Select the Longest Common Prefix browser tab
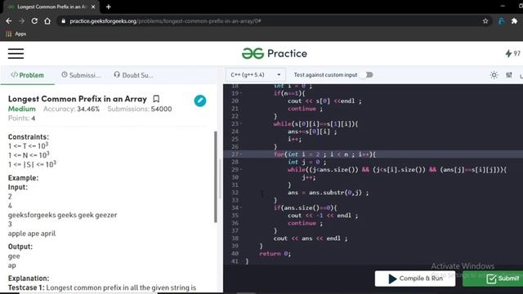Viewport: 523px width, 294px height. 51,7
